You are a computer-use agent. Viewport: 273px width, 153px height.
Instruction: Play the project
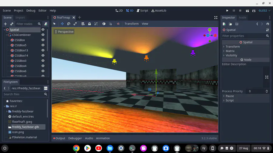[227, 11]
